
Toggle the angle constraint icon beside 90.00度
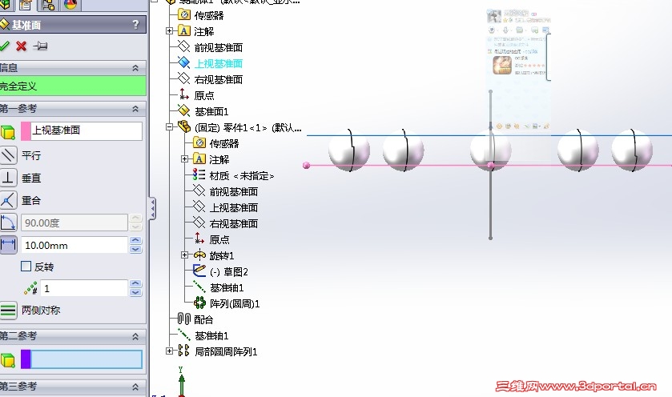8,223
